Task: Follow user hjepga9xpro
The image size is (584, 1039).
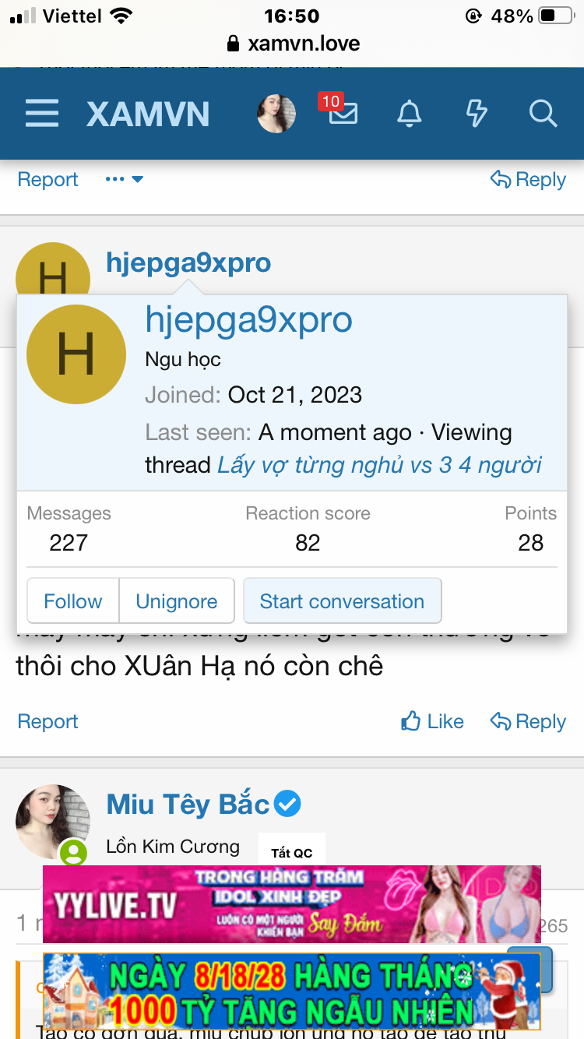Action: [x=73, y=601]
